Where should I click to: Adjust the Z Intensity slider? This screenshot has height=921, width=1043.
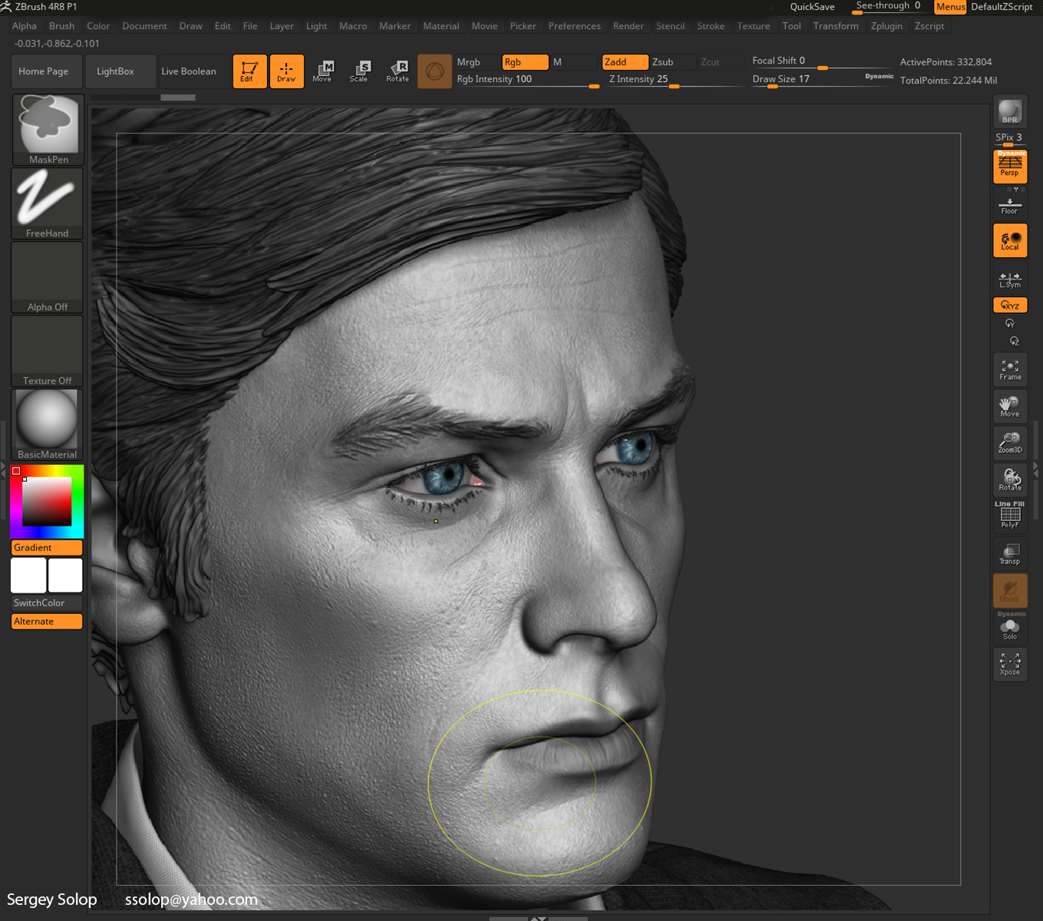coord(675,80)
